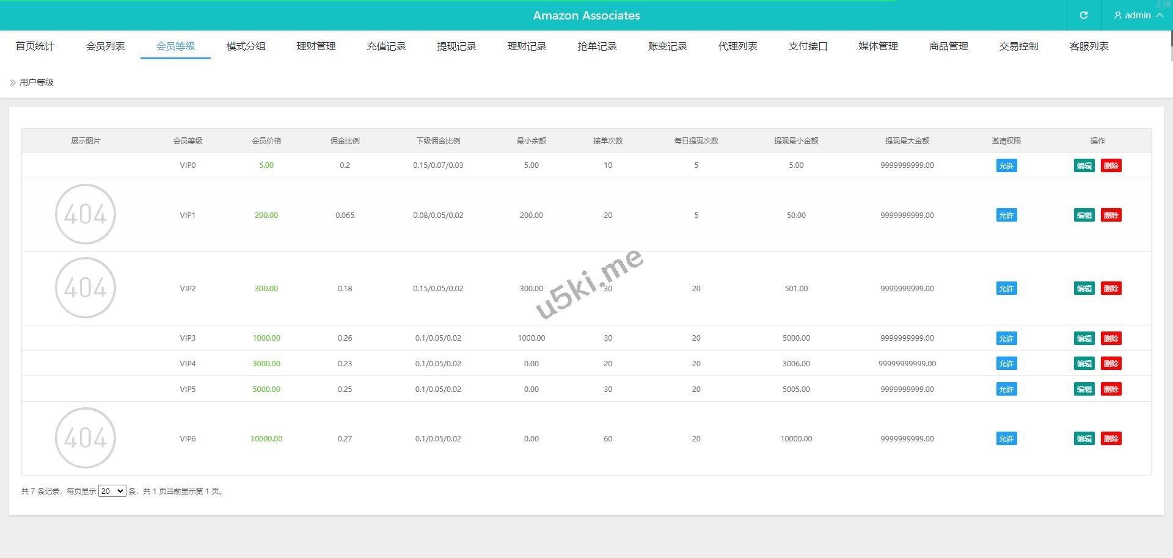
Task: Click the VIP3 member price 1000.00
Action: (266, 338)
